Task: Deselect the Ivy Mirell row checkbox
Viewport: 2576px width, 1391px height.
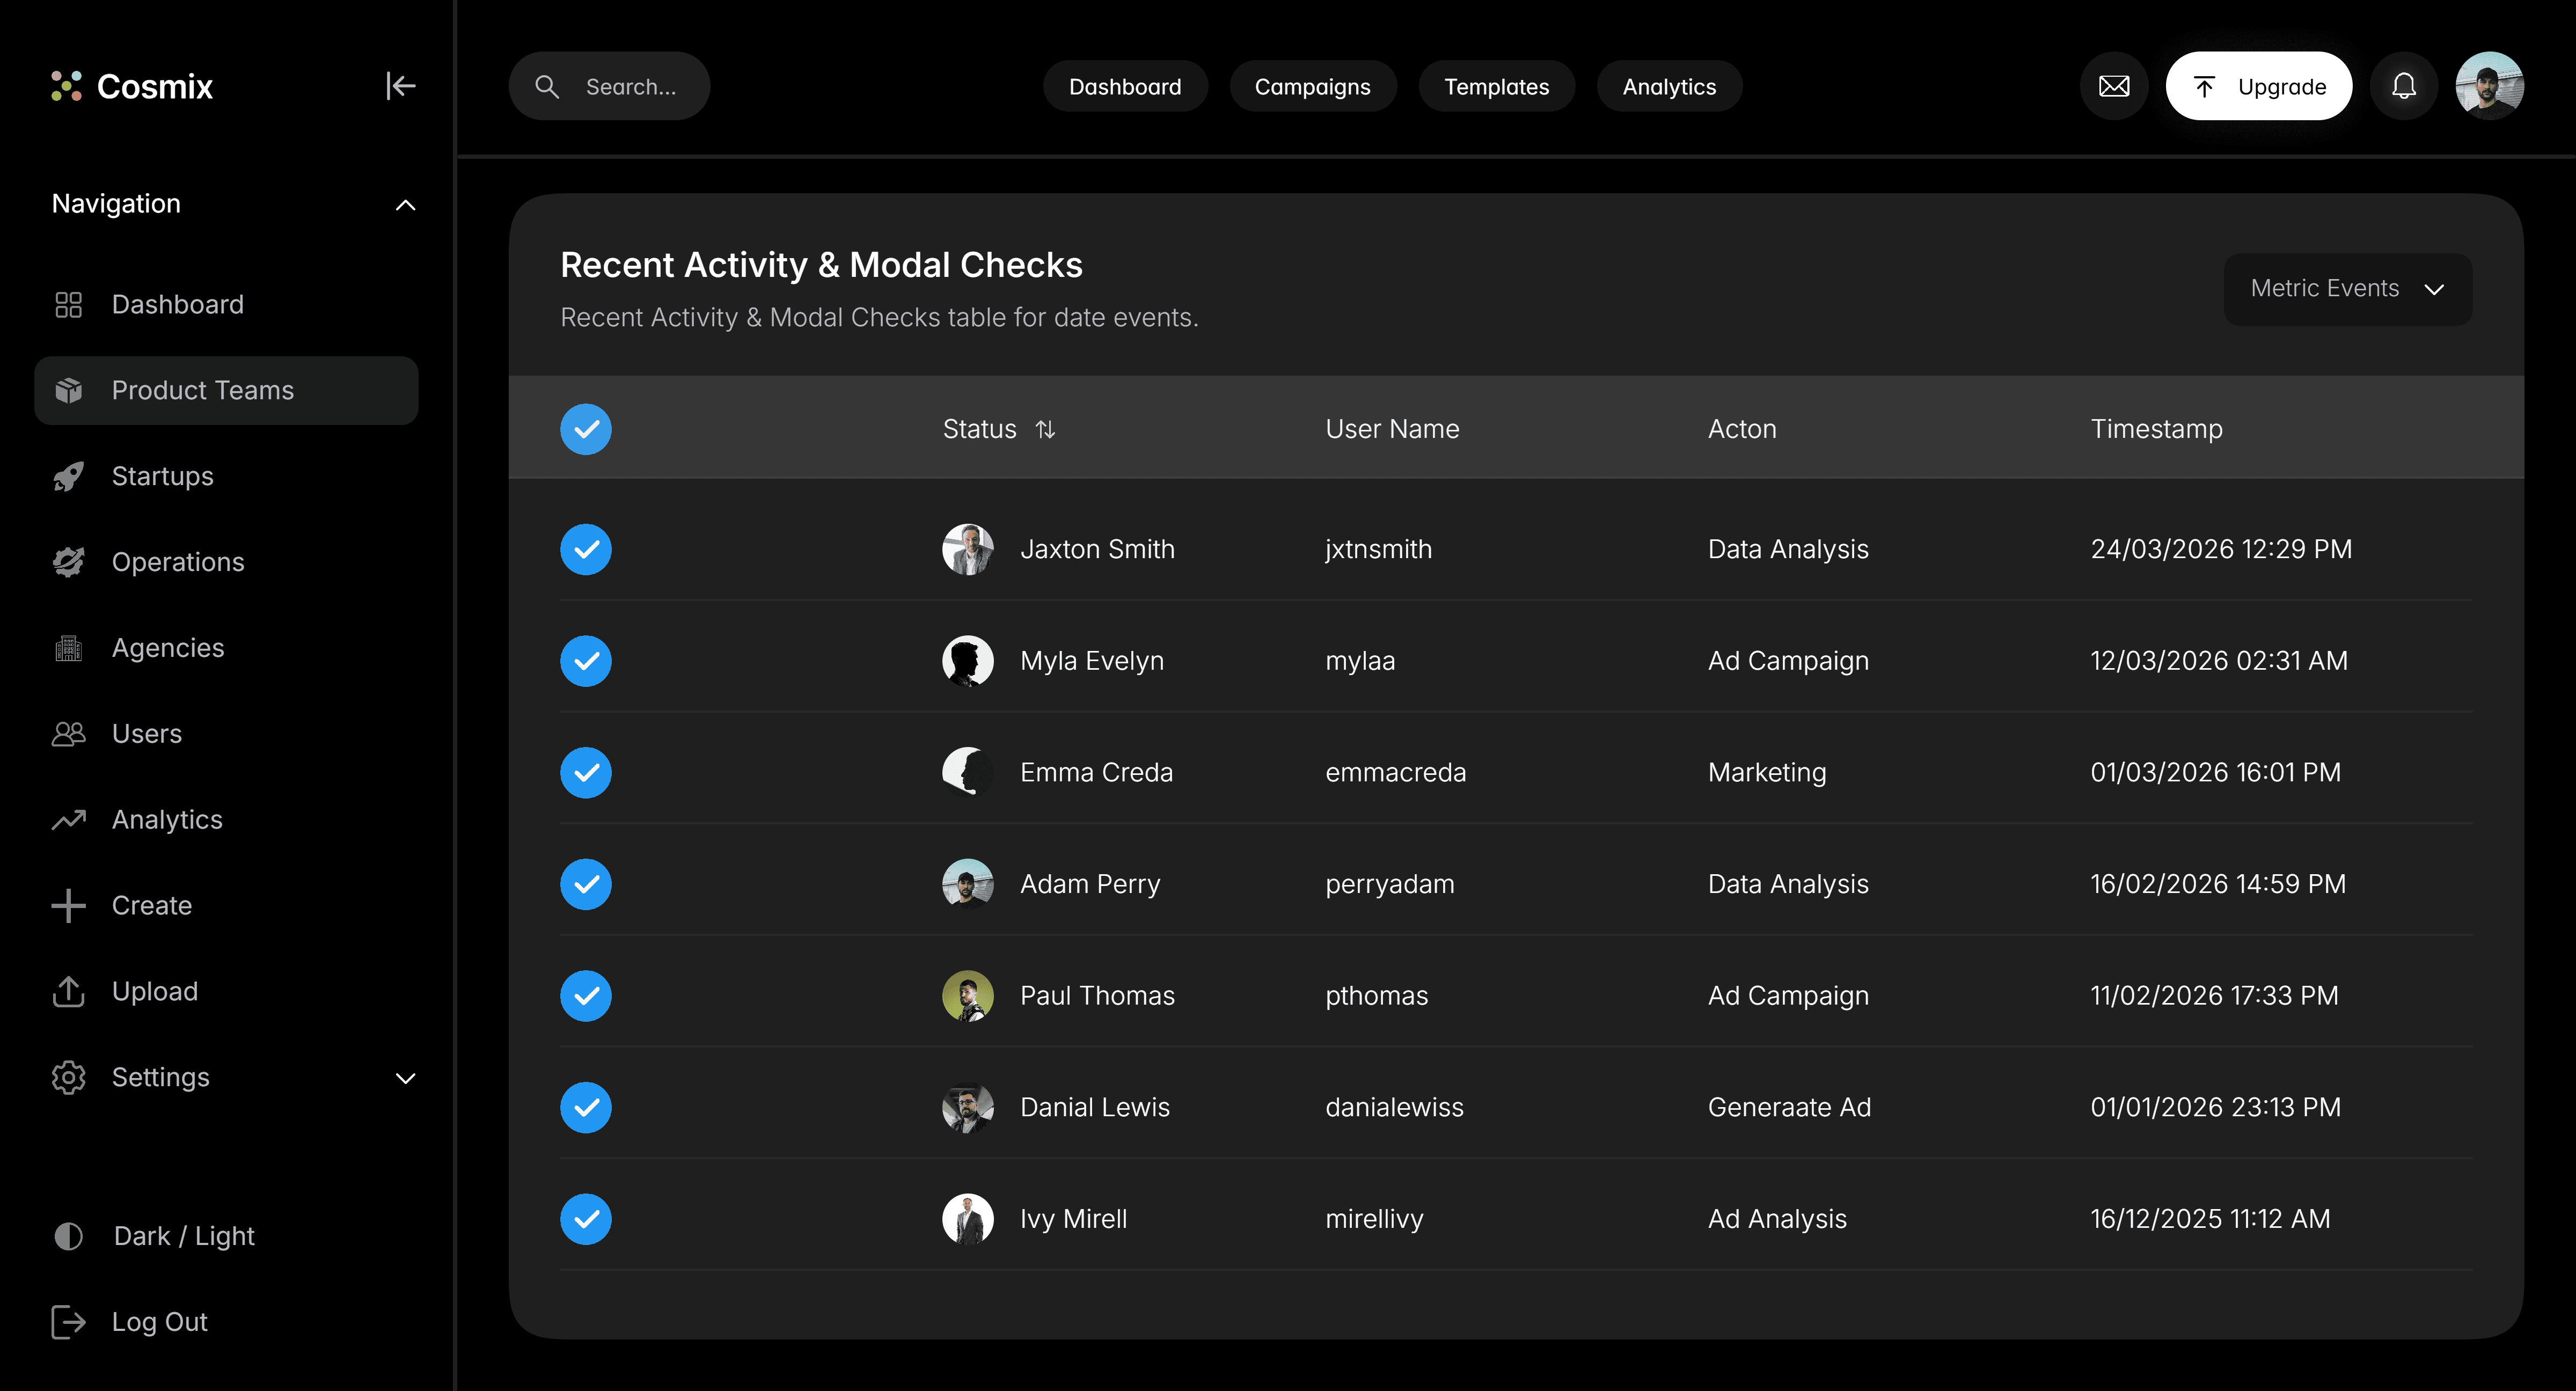Action: 586,1219
